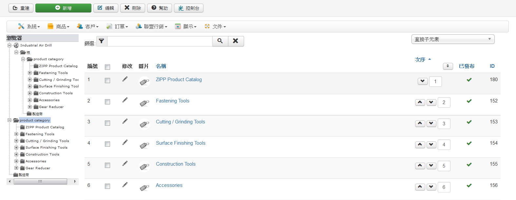Move Construction Tools up in order
This screenshot has height=200, width=516.
pos(420,166)
